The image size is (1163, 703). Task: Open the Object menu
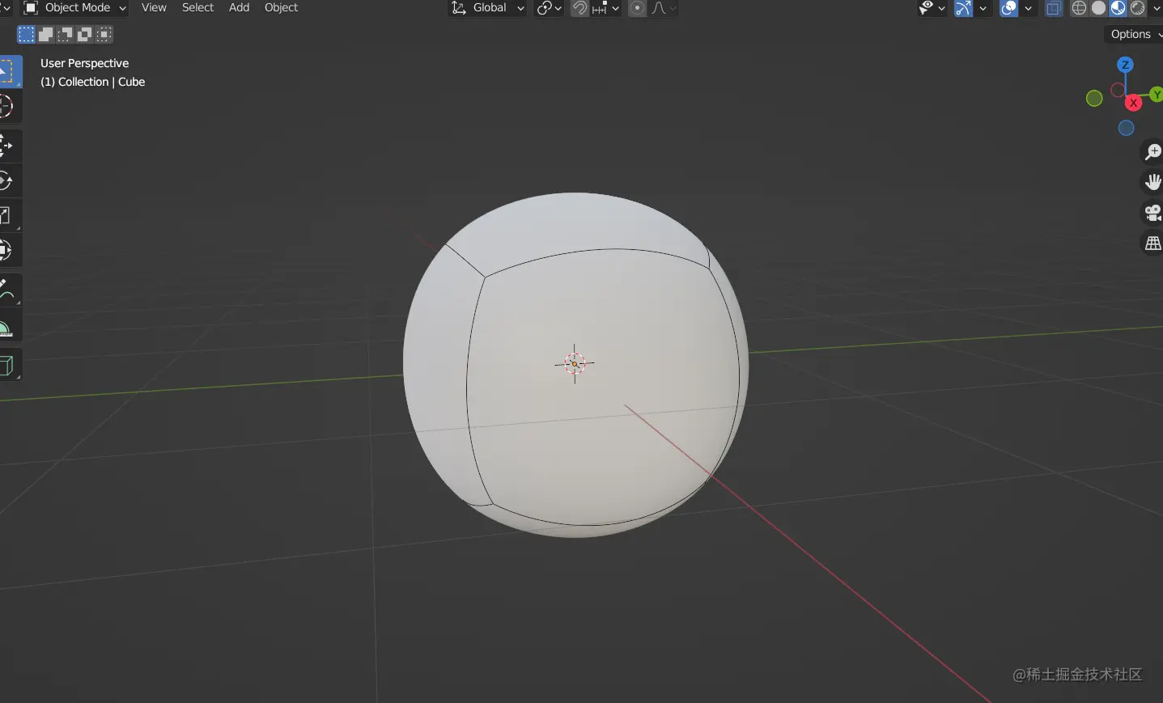click(x=281, y=7)
